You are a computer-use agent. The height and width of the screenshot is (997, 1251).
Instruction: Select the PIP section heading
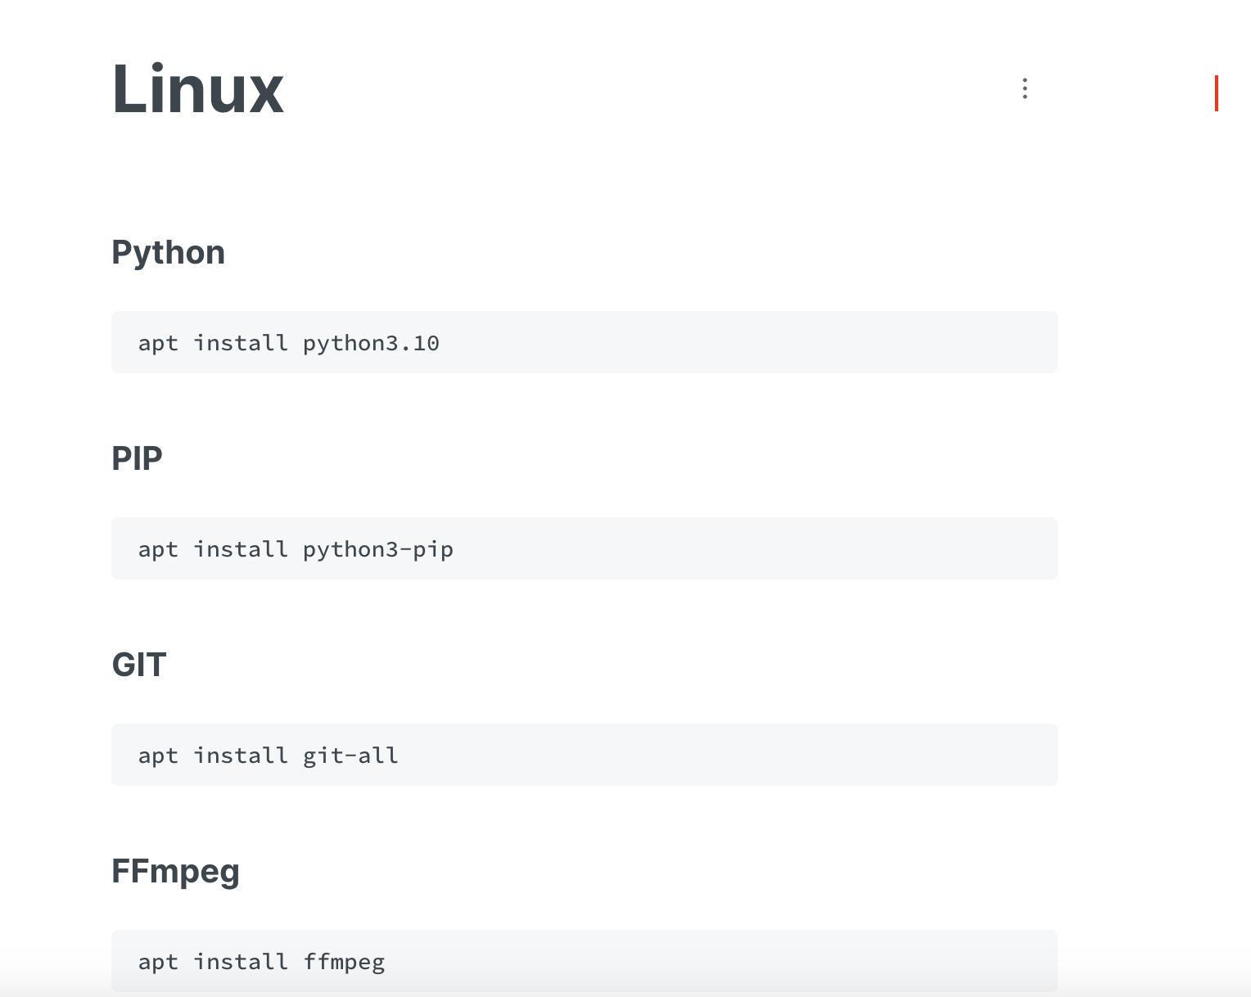[137, 458]
